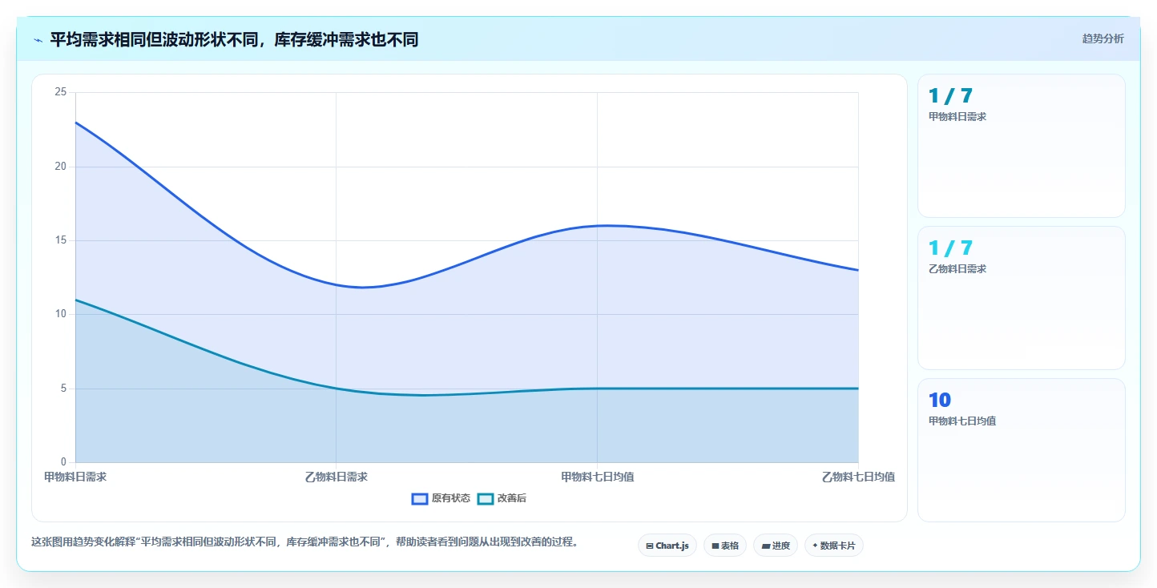This screenshot has width=1157, height=588.
Task: Toggle the 改善后 legend item
Action: (502, 498)
